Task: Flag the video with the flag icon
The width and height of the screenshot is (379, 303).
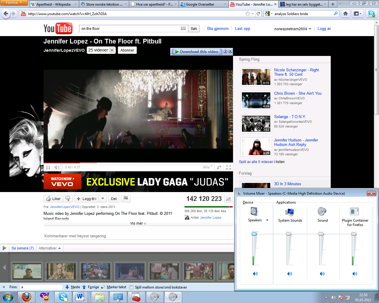Action: pyautogui.click(x=126, y=199)
